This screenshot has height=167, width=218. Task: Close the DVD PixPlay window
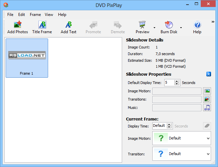208,4
